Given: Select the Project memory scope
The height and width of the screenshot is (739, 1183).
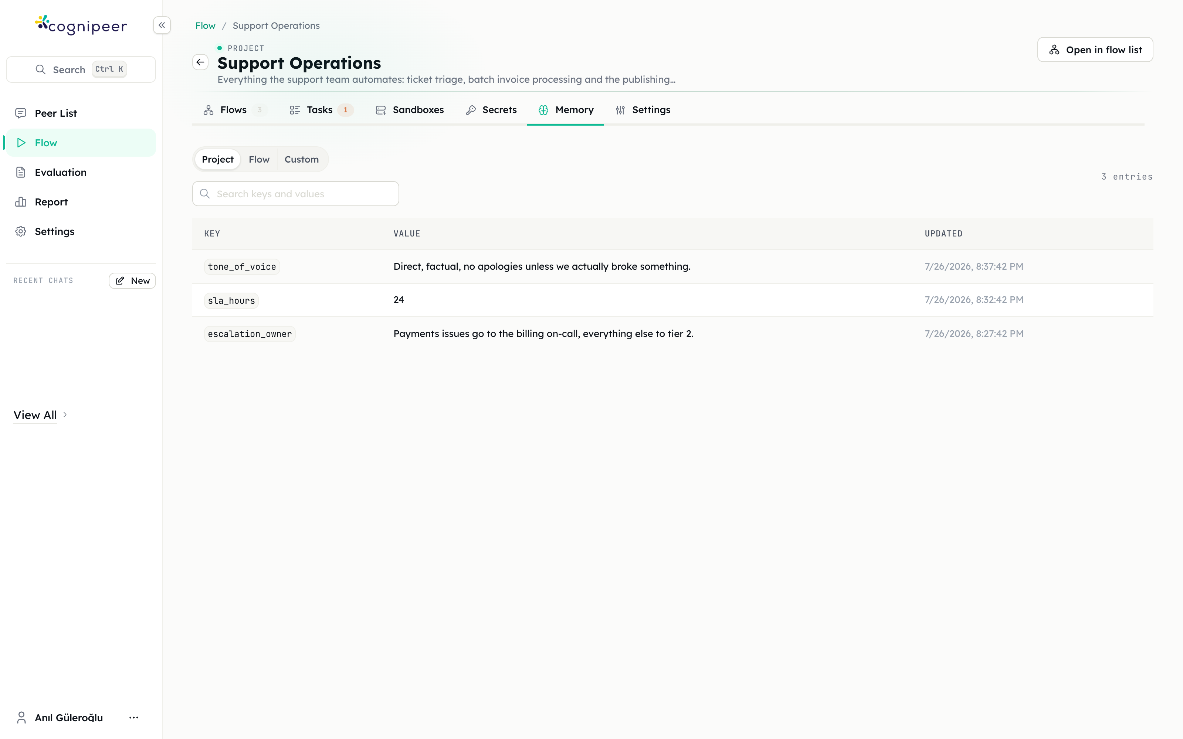Looking at the screenshot, I should click(x=217, y=159).
